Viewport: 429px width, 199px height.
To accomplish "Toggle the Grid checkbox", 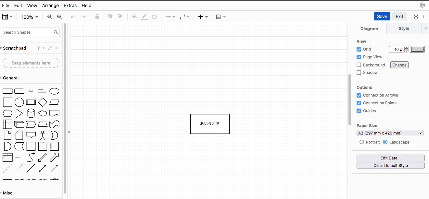I will pos(359,49).
